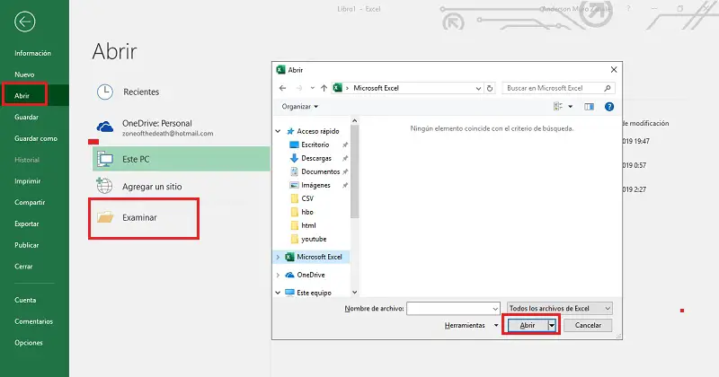Select Este PC location
The image size is (719, 377).
[182, 159]
